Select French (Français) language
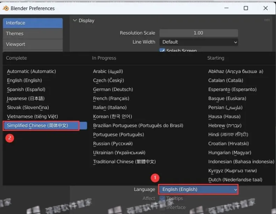Viewport: 276px width, 214px height. (x=111, y=99)
